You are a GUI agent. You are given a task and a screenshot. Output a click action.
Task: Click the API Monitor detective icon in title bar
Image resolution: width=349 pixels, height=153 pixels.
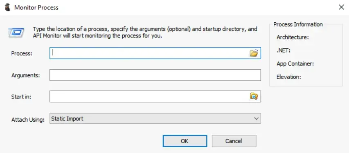[x=7, y=7]
